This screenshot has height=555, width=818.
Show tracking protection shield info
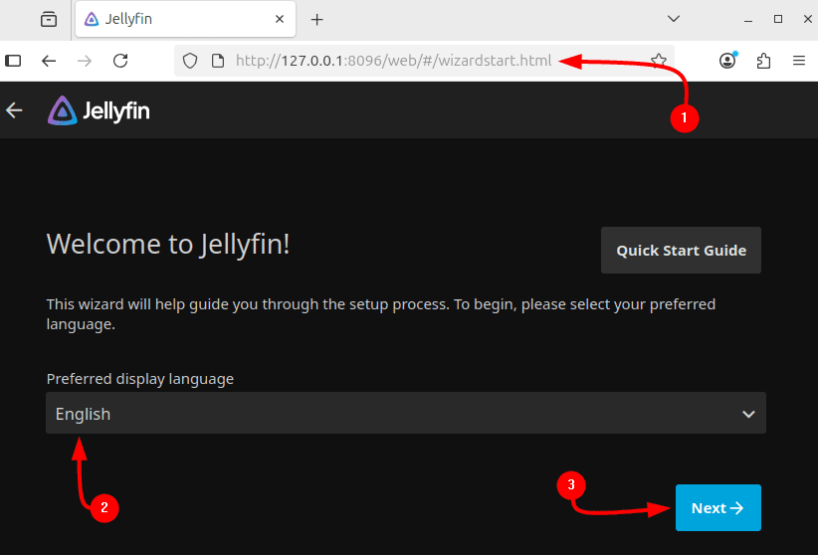(x=193, y=61)
